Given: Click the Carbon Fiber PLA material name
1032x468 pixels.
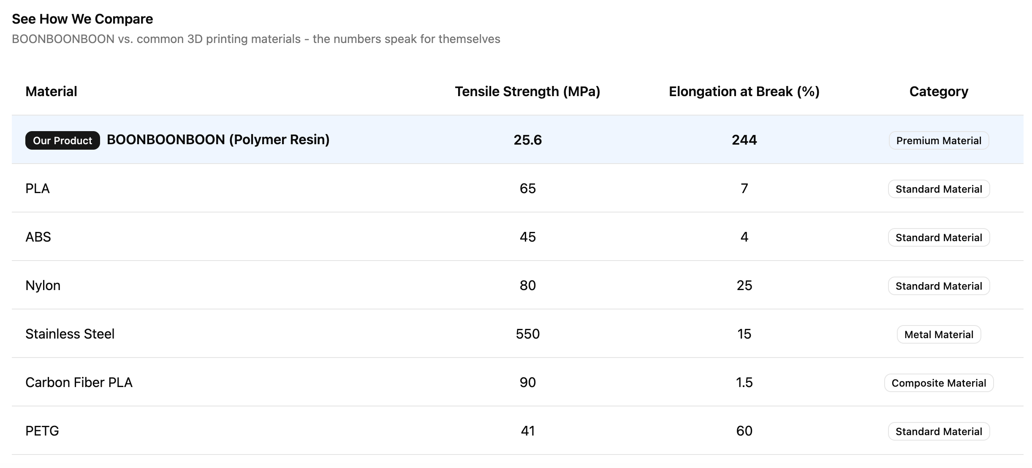Looking at the screenshot, I should (x=79, y=382).
